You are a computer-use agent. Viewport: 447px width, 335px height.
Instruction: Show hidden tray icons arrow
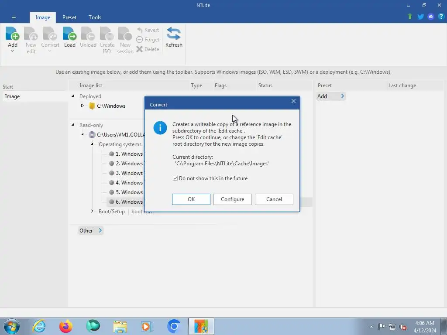371,327
